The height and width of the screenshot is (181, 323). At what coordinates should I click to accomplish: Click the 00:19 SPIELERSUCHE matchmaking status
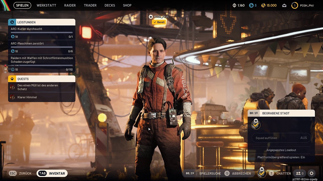203,173
